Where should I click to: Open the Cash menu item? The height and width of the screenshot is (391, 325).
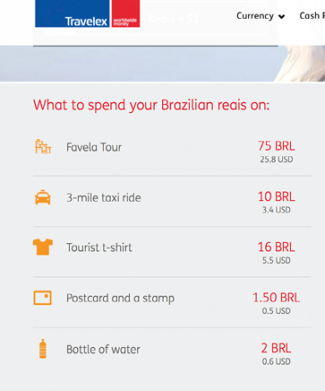[x=312, y=15]
